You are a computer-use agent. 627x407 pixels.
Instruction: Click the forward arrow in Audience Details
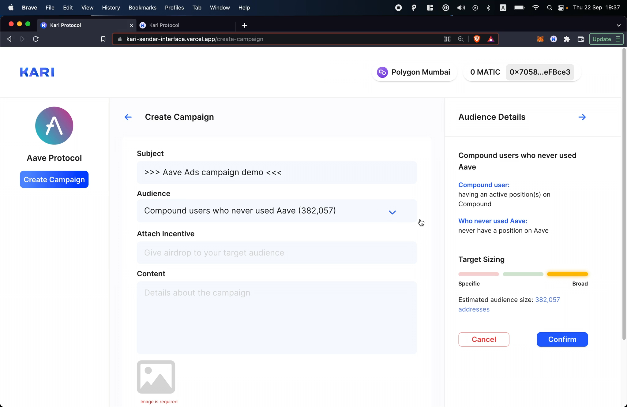(x=582, y=117)
